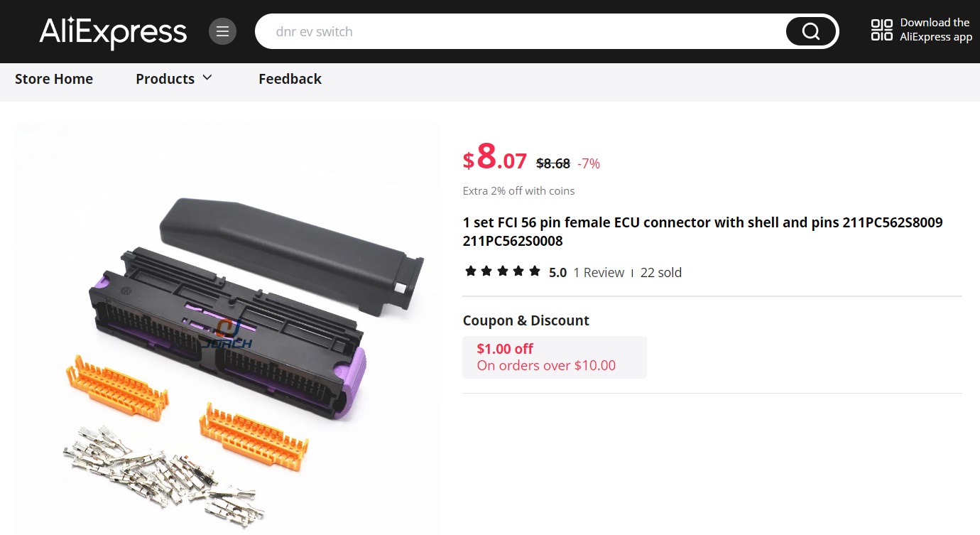Open the 1 Review link

pyautogui.click(x=599, y=272)
